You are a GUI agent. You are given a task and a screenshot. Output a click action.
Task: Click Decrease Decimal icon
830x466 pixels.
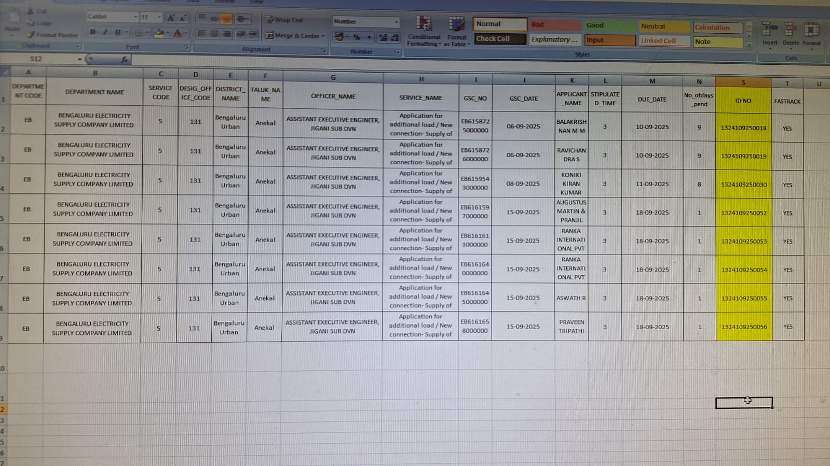(394, 37)
